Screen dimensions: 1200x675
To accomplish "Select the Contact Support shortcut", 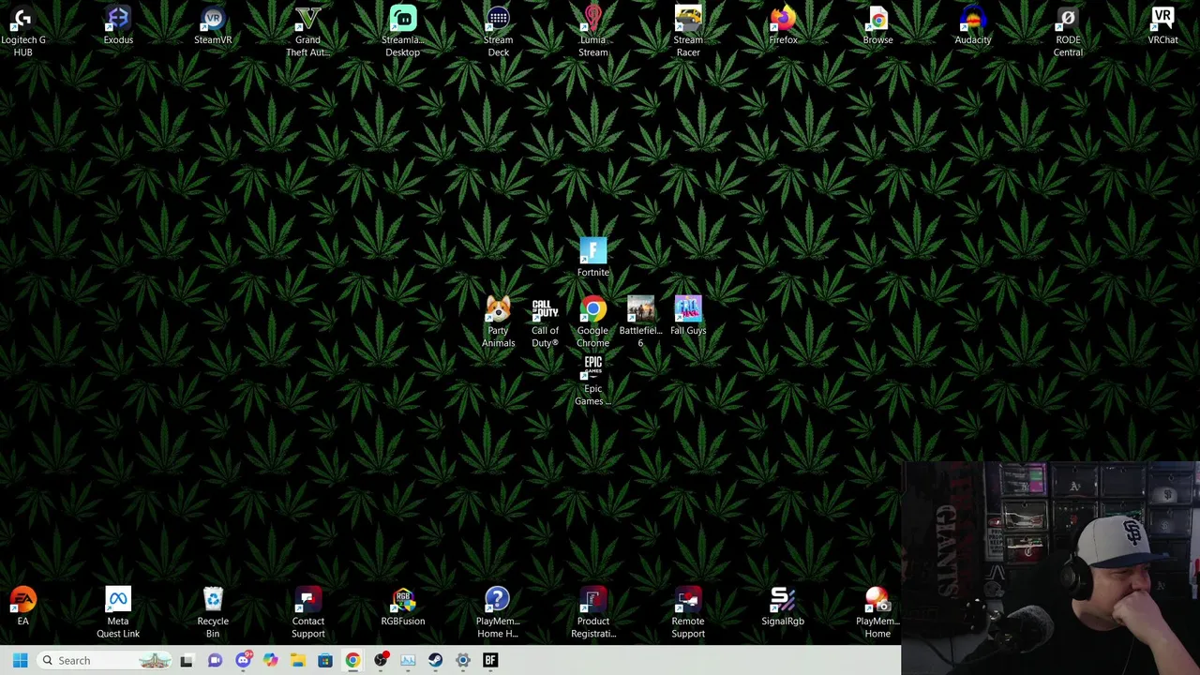I will [x=307, y=612].
